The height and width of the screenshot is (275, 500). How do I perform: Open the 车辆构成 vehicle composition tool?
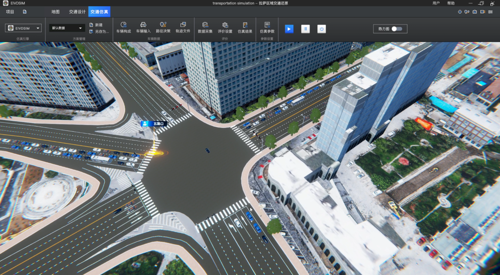pyautogui.click(x=123, y=28)
